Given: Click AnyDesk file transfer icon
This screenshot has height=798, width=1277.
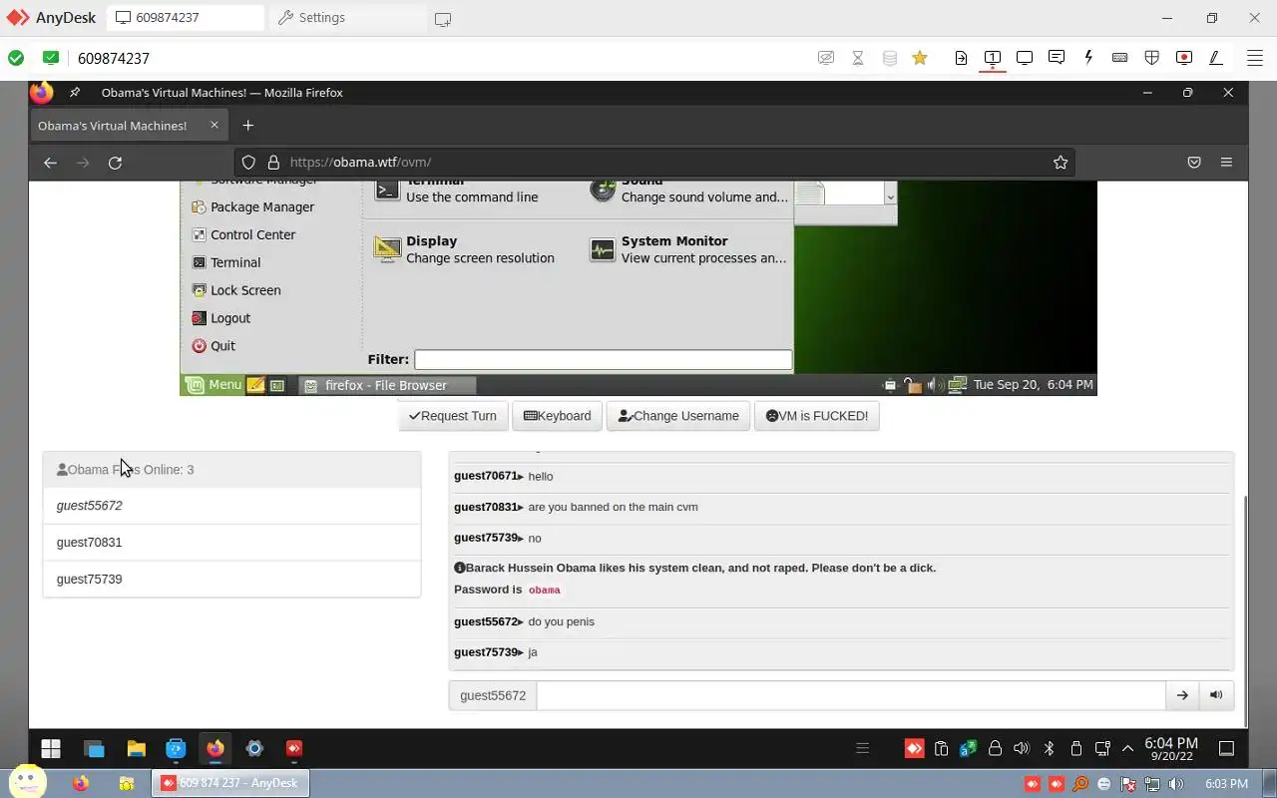Looking at the screenshot, I should (961, 58).
